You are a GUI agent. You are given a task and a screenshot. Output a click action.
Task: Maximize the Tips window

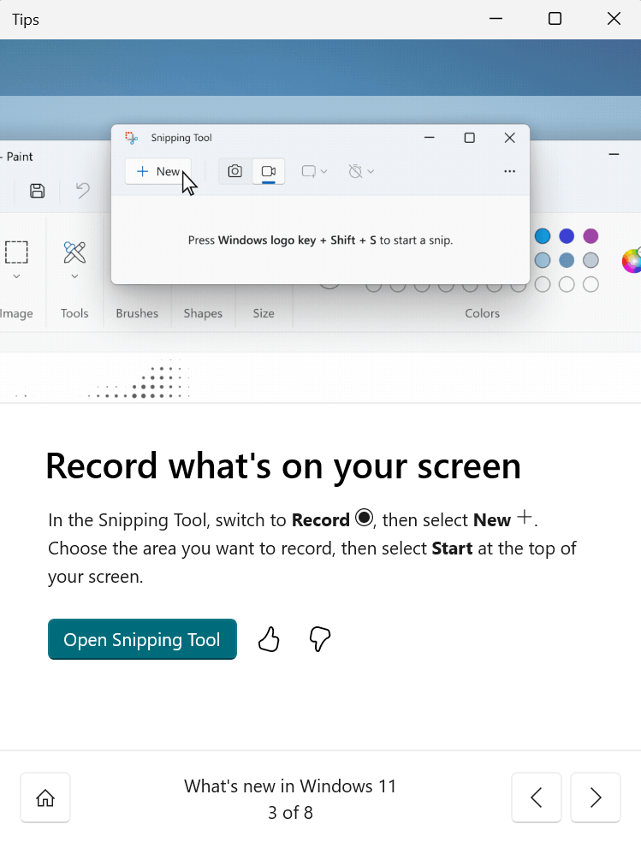[x=555, y=19]
